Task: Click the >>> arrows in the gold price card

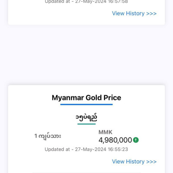Action: coord(151,162)
